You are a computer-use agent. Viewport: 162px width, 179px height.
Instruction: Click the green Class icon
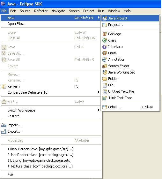[105, 40]
